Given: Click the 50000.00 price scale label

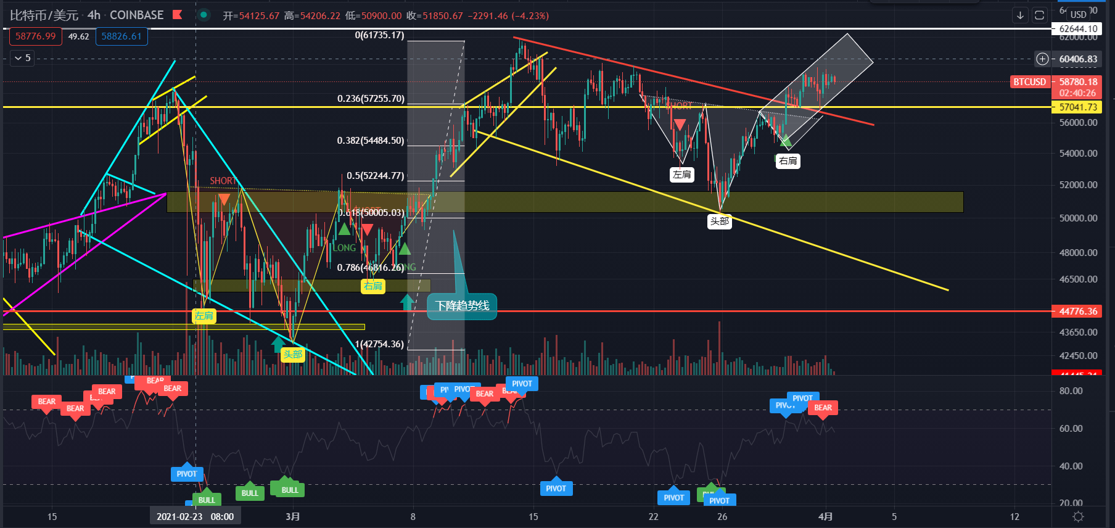Looking at the screenshot, I should coord(1078,218).
